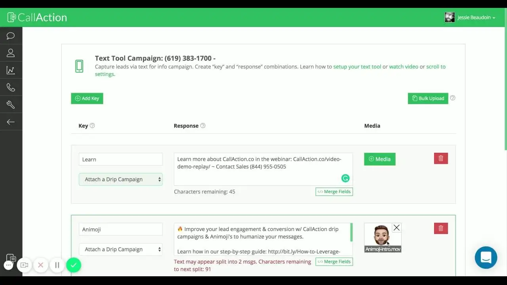
Task: Click the 'Text Tool Campaign: (619) 383-1700' heading
Action: tap(155, 58)
